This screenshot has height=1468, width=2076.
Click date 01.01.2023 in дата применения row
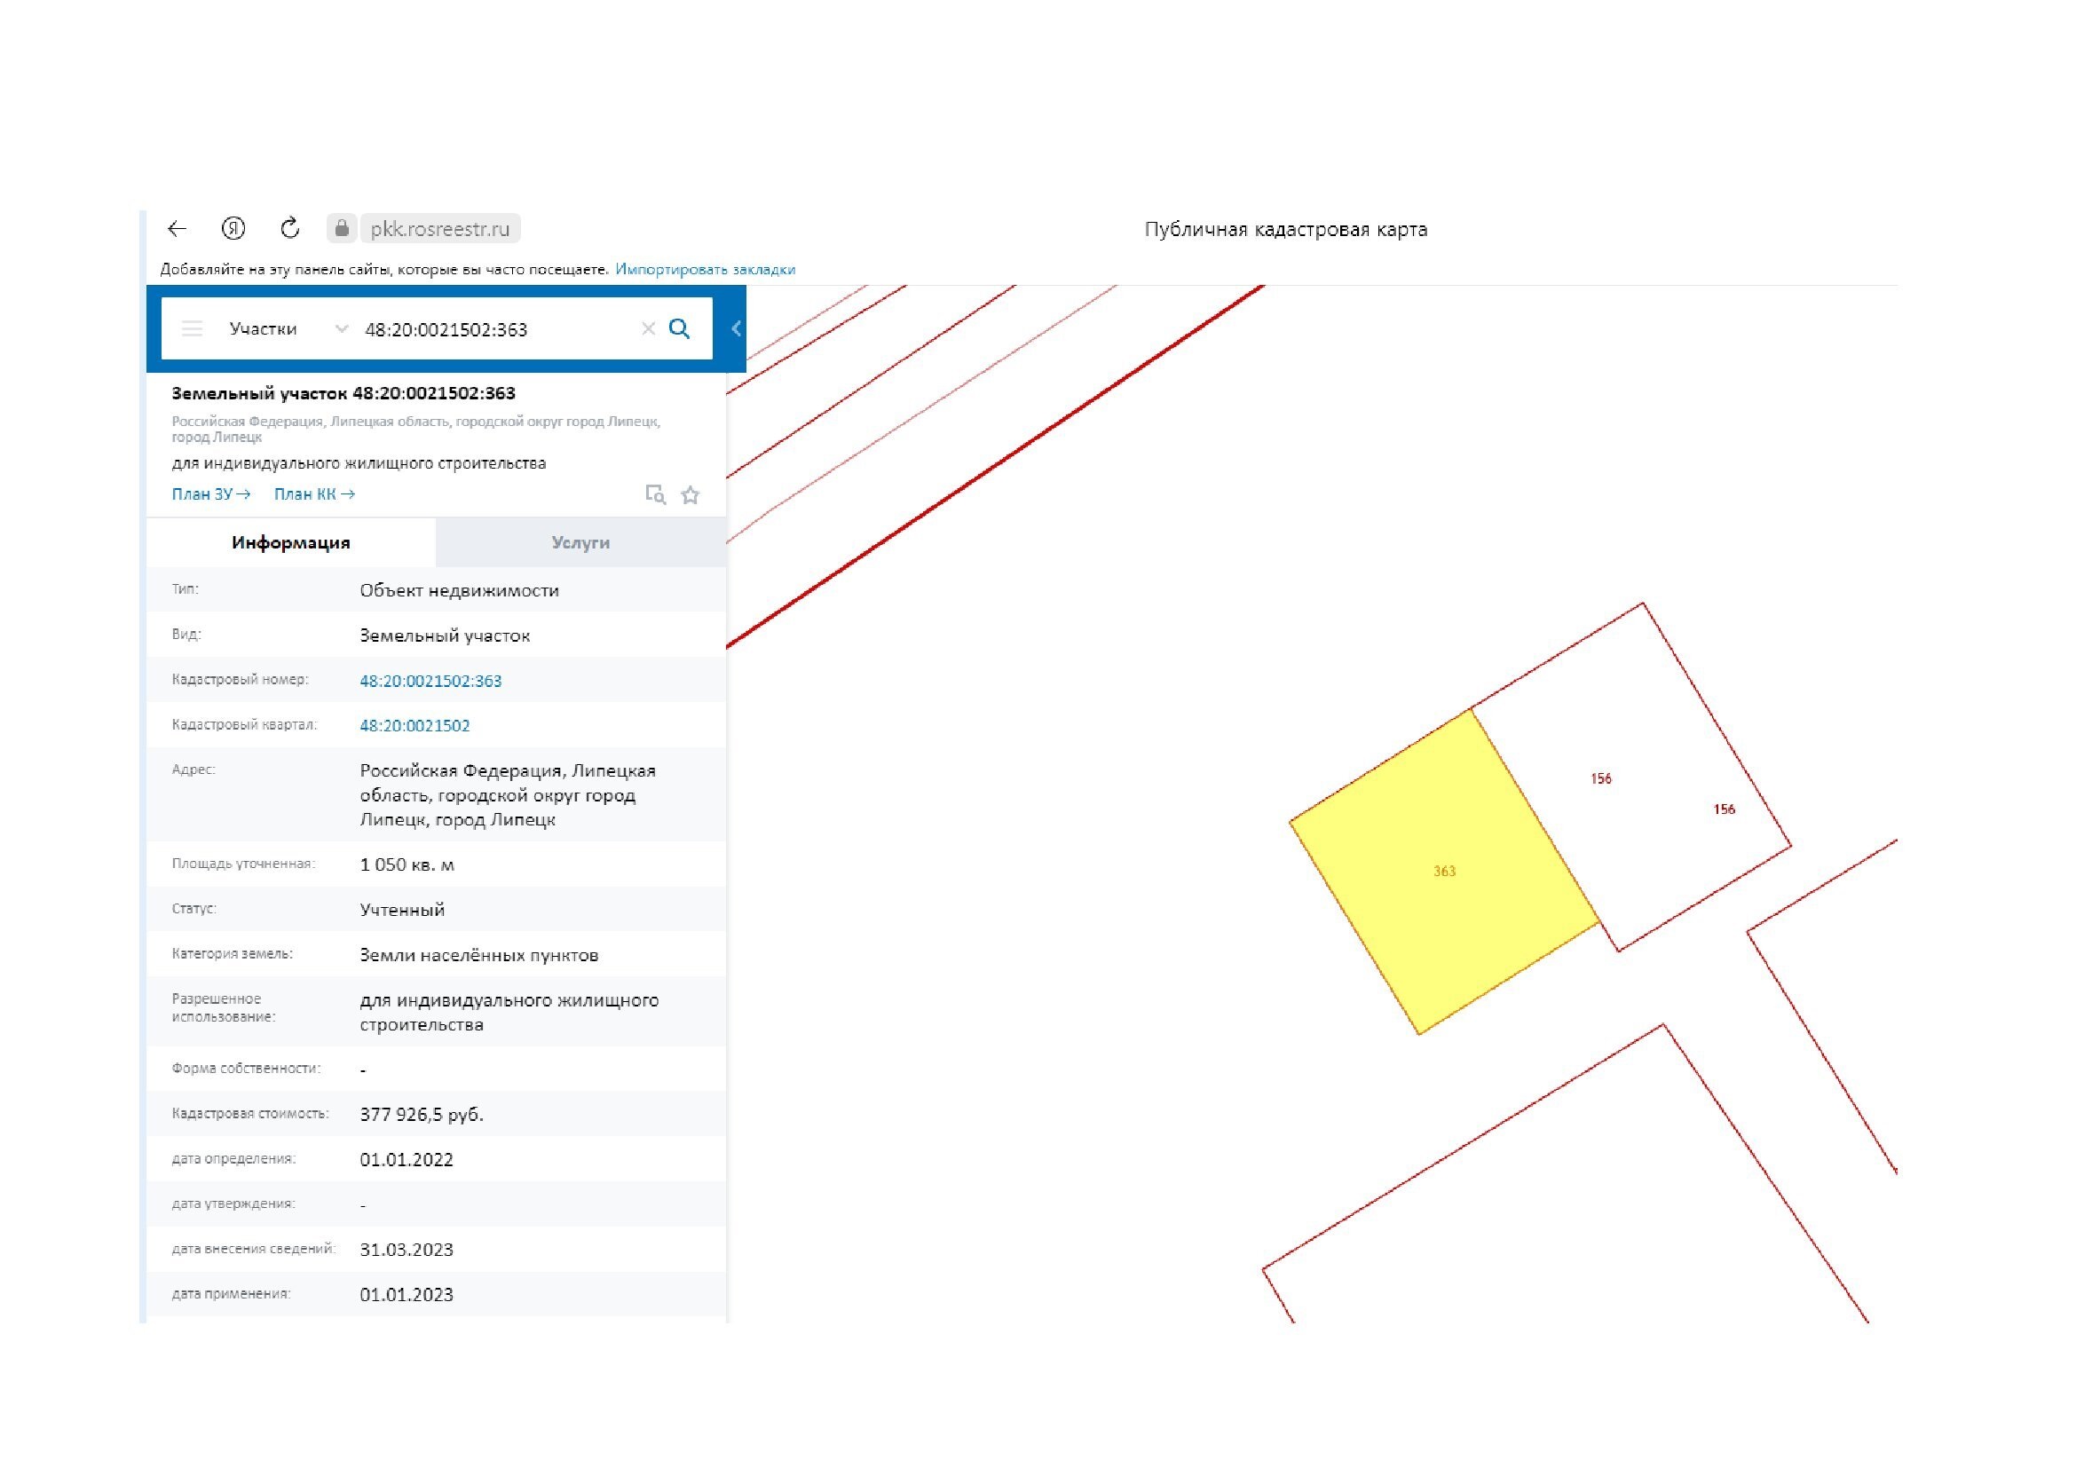(407, 1295)
